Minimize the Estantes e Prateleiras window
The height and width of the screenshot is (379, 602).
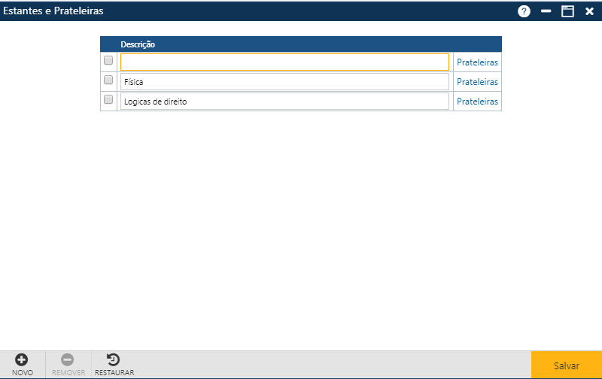click(x=546, y=11)
